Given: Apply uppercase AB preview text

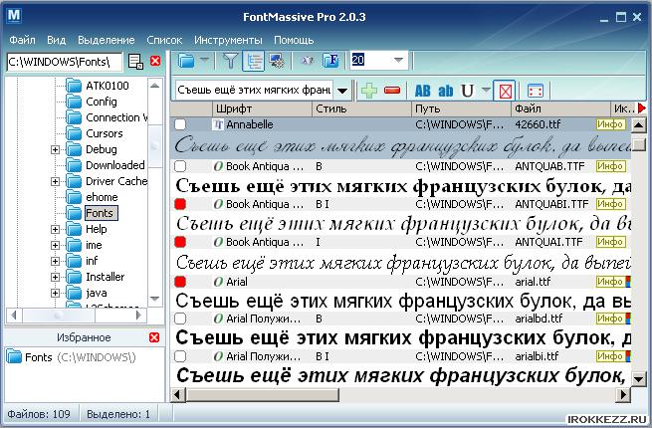Looking at the screenshot, I should [x=422, y=91].
